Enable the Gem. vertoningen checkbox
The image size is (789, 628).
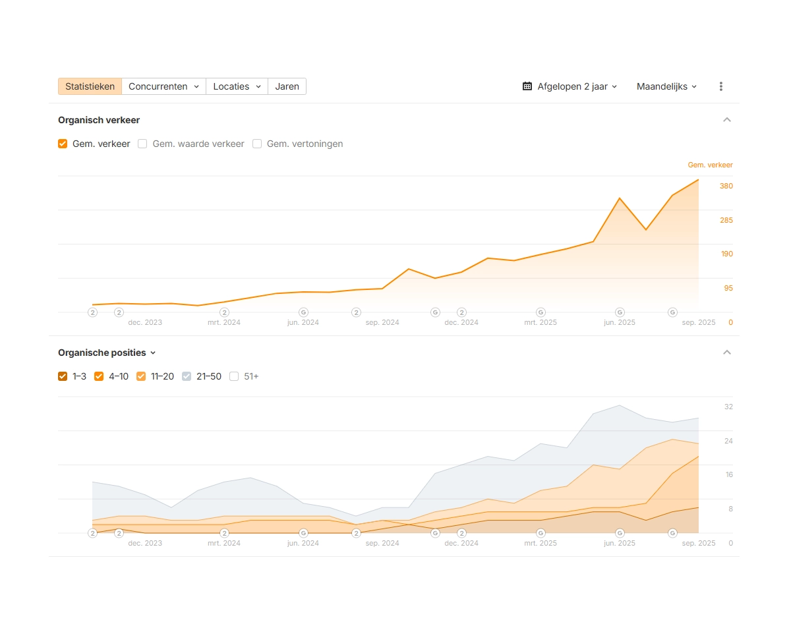tap(257, 144)
